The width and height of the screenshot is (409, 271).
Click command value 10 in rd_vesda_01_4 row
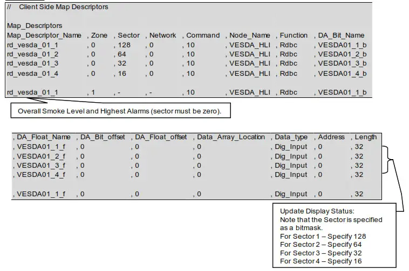[x=190, y=74]
